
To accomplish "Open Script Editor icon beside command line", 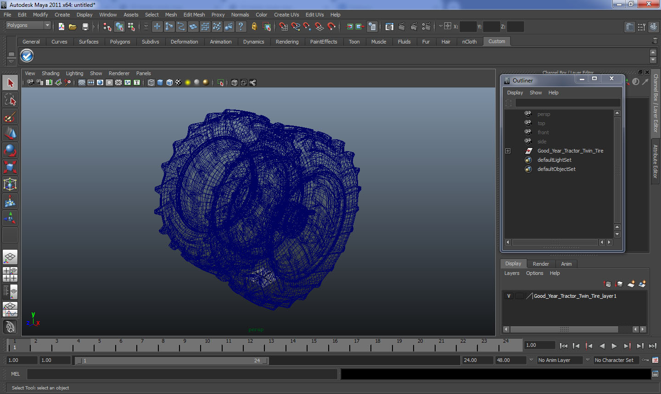I will coord(655,374).
